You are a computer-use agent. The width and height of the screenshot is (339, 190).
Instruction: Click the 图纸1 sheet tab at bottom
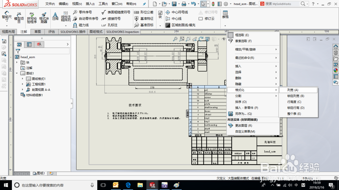(39, 173)
